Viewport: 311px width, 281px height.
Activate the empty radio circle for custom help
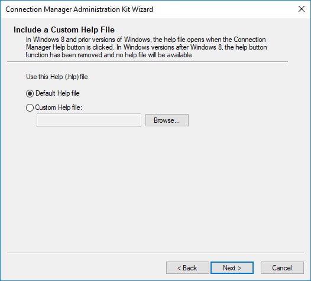coord(30,107)
